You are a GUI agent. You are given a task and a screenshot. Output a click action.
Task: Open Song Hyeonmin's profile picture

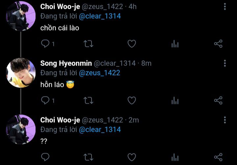pos(21,73)
